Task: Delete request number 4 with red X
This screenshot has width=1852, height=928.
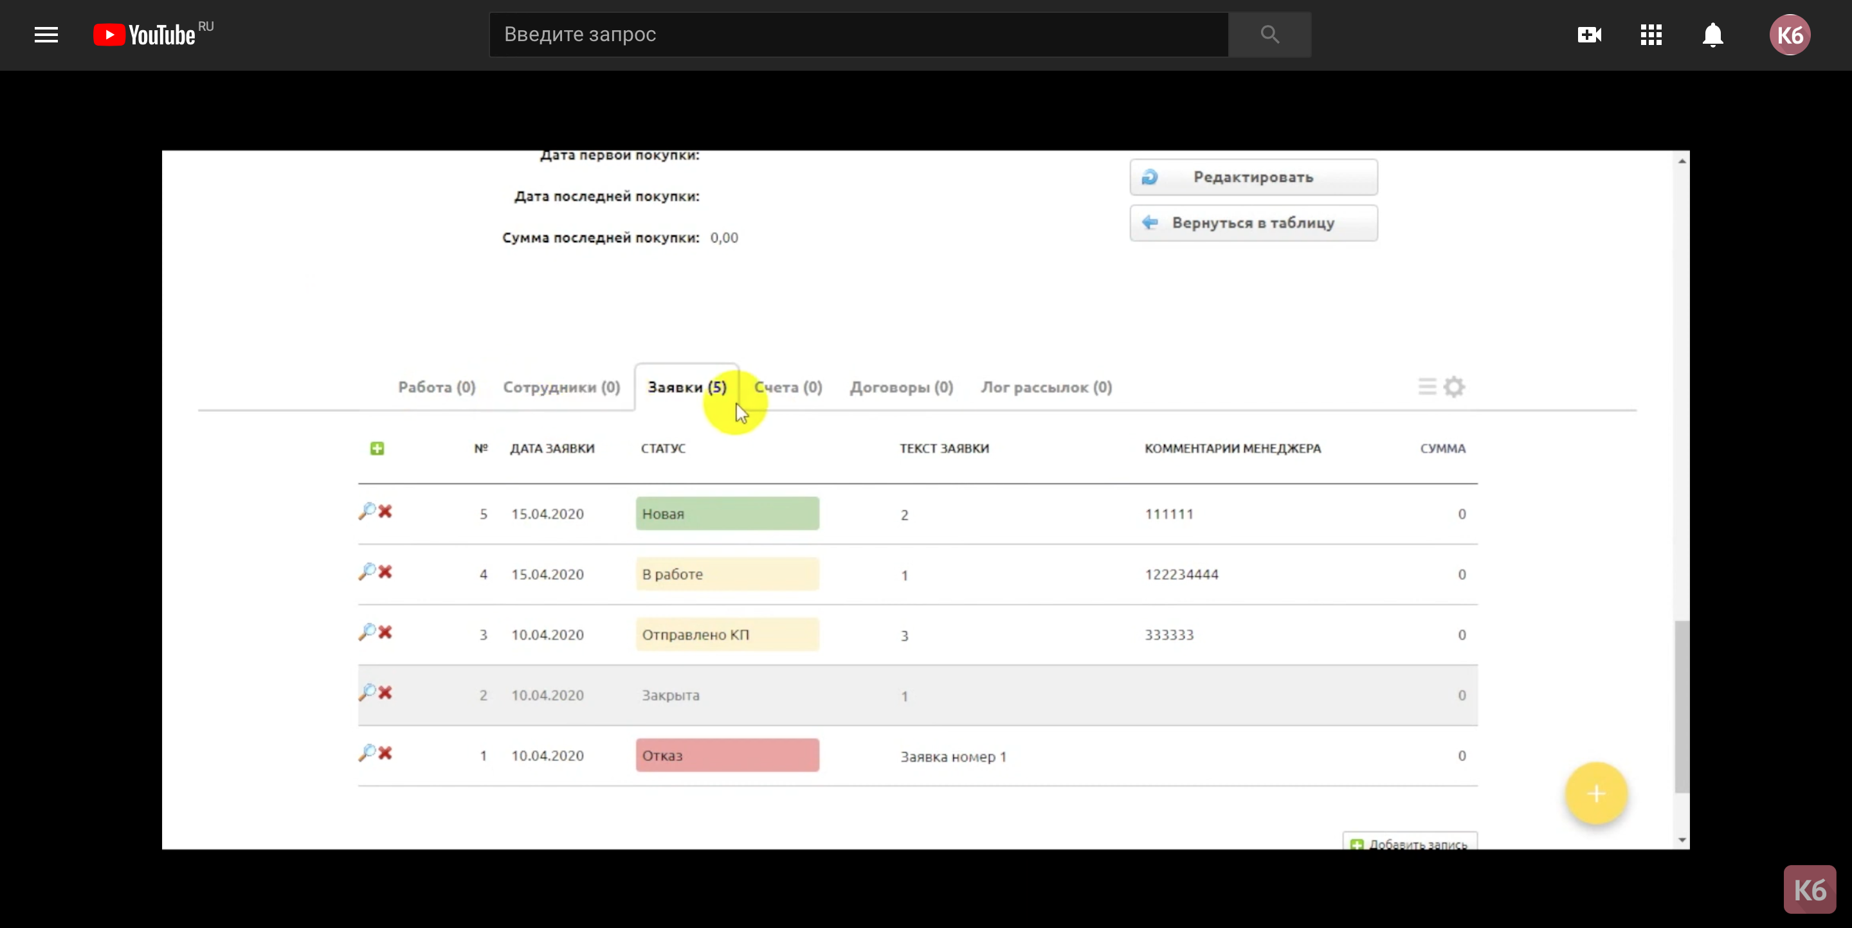Action: pos(386,572)
